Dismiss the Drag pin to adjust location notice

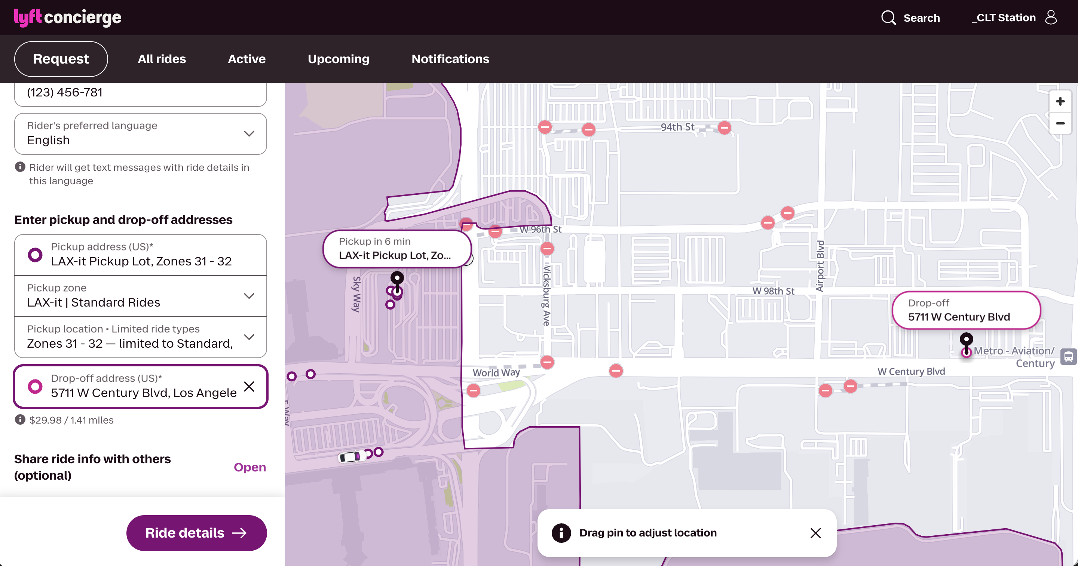815,532
